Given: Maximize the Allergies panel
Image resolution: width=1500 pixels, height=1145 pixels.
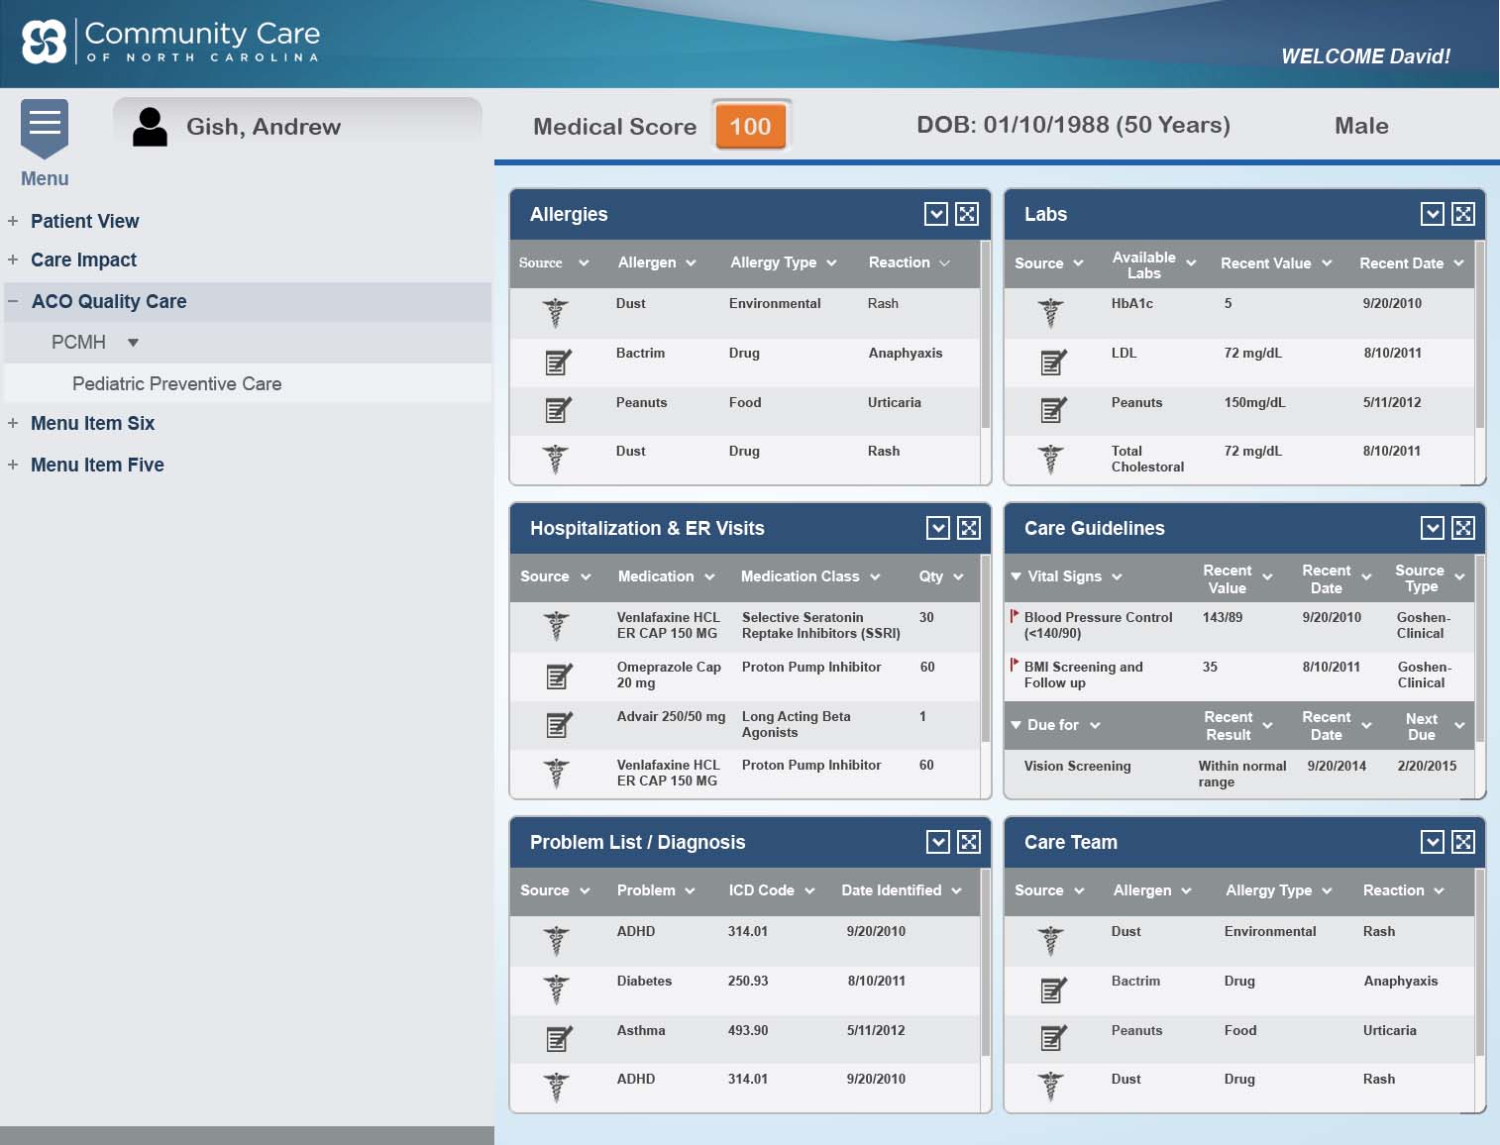Looking at the screenshot, I should point(967,214).
